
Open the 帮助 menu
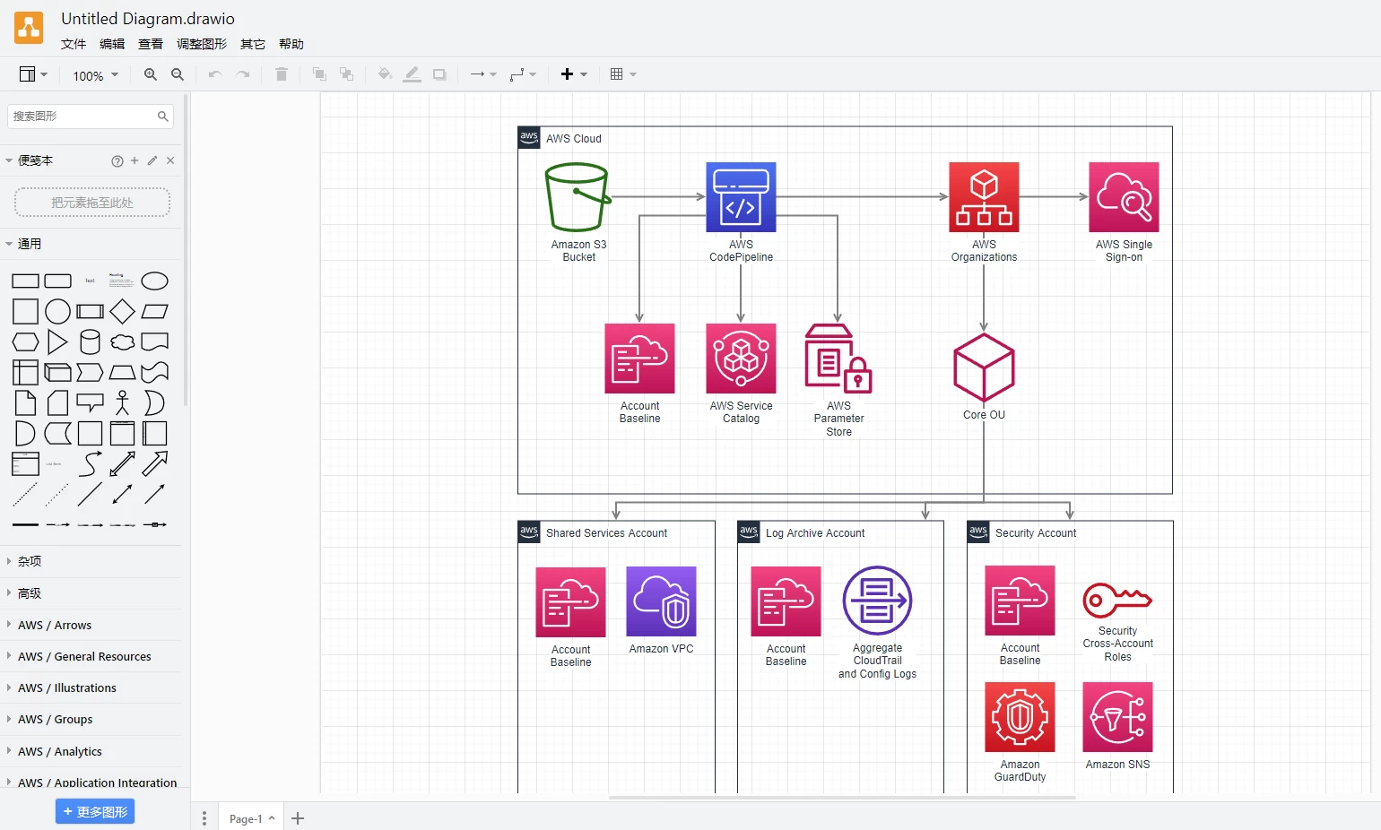click(291, 44)
